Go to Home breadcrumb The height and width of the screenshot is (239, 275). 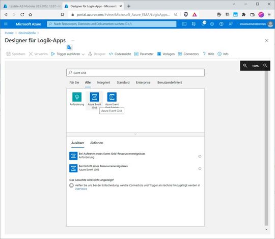tap(9, 33)
